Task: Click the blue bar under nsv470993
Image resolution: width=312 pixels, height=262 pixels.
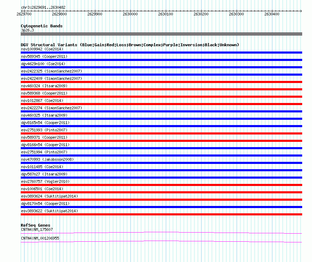Action: coord(161,163)
